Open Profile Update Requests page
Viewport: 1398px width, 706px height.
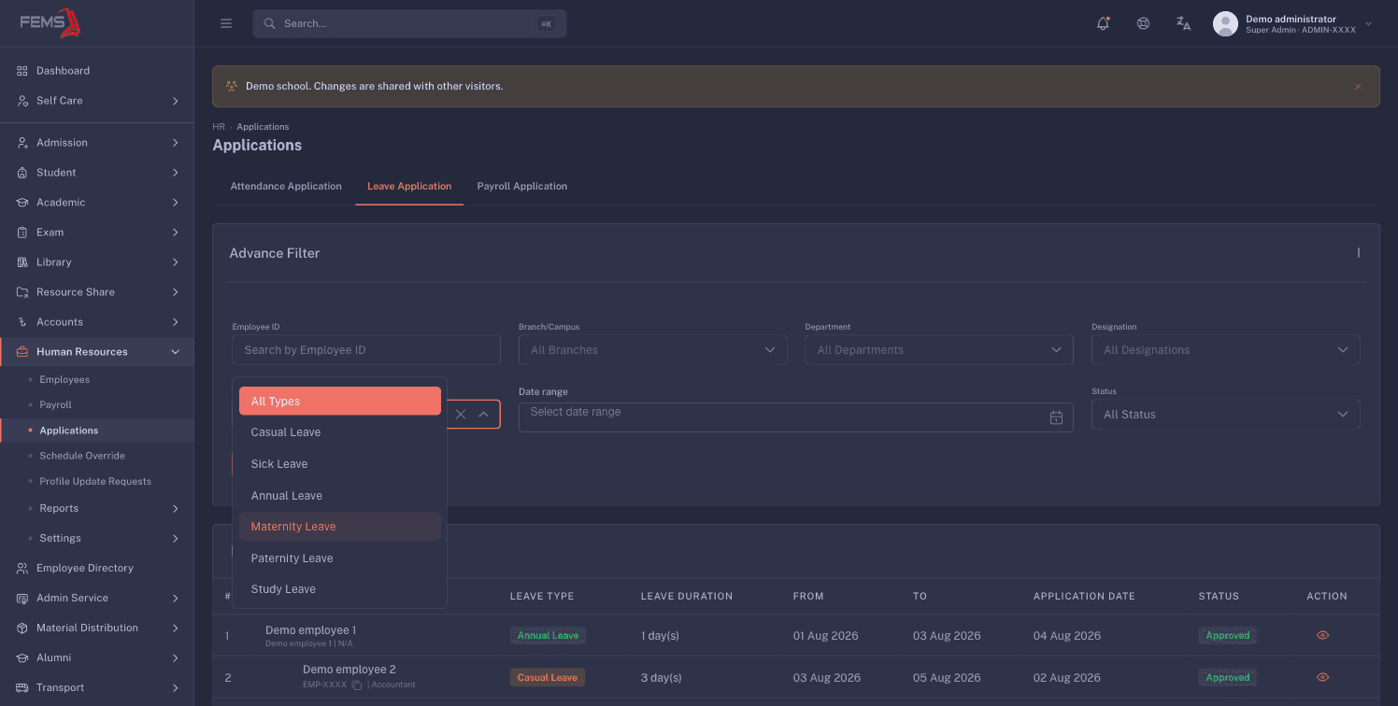click(x=97, y=481)
